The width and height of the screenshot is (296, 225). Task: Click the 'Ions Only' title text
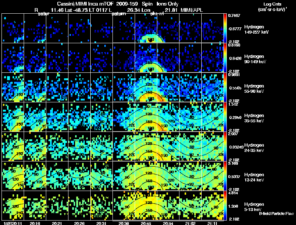168,4
